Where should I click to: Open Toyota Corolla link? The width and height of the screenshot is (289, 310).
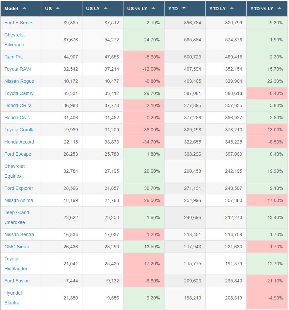tap(19, 130)
